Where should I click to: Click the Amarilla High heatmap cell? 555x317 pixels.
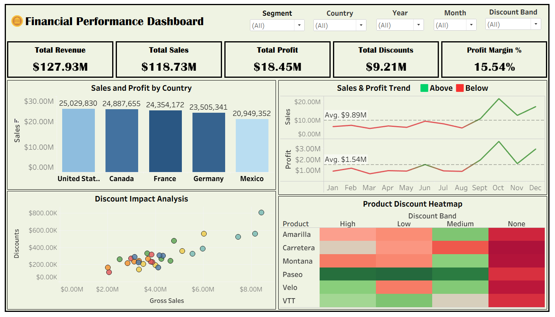(x=348, y=235)
